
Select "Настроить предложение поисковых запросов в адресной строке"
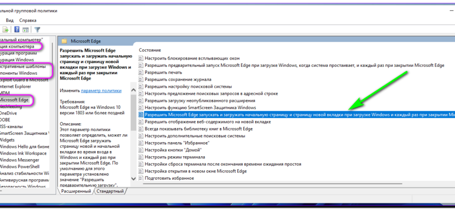(211, 94)
